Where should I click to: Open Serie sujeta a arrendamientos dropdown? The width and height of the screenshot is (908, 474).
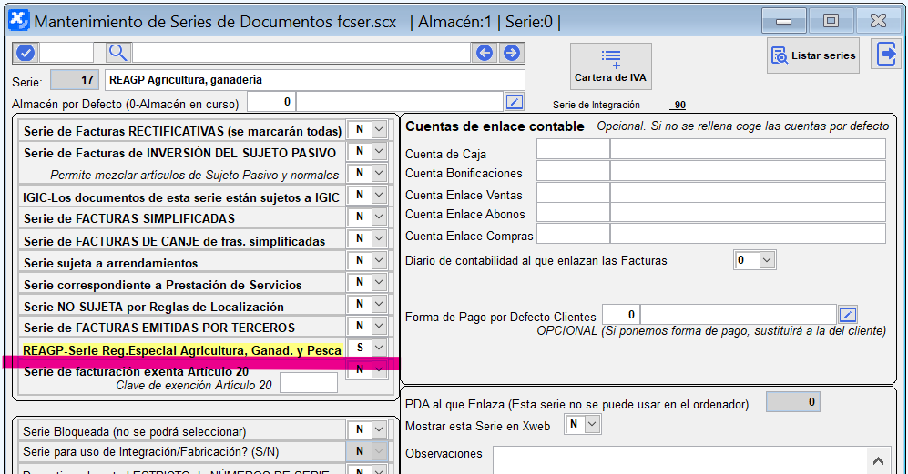click(x=380, y=262)
